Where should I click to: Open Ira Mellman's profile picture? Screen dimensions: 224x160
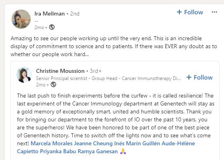[x=21, y=19]
